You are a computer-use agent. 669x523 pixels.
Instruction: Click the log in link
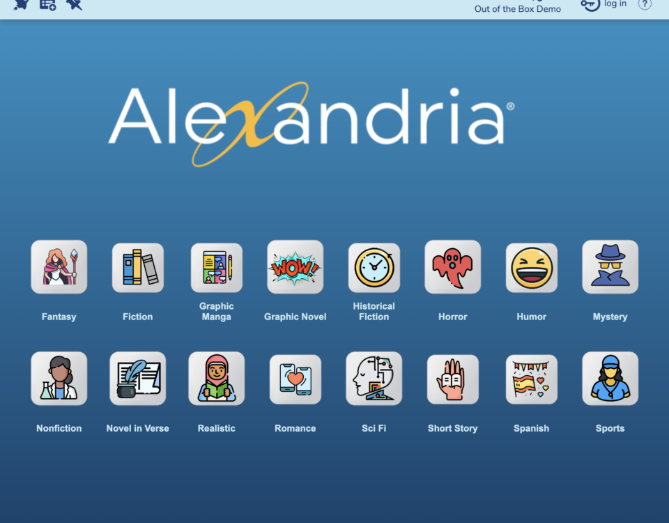pyautogui.click(x=615, y=4)
